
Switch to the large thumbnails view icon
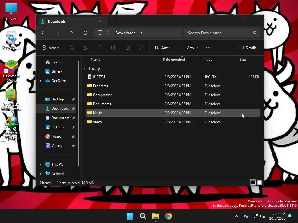[259, 183]
